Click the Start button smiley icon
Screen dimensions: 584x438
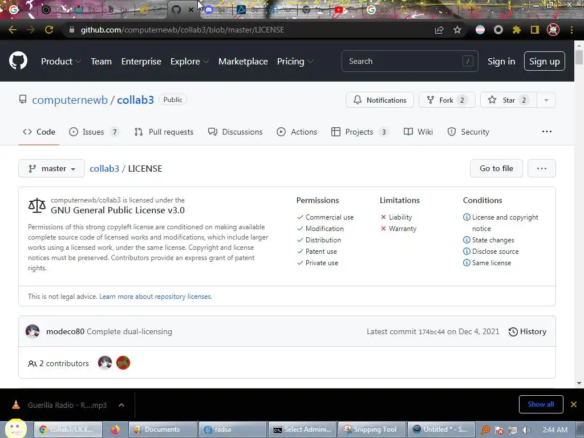pos(15,428)
